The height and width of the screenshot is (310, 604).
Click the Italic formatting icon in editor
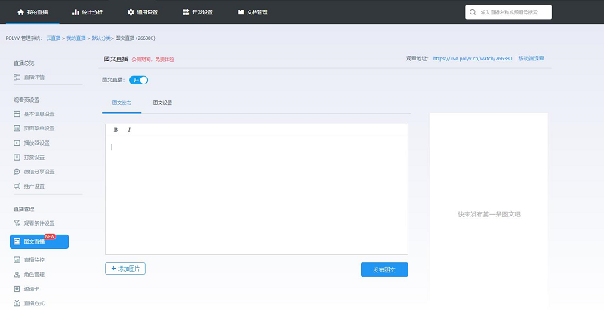[x=129, y=130]
